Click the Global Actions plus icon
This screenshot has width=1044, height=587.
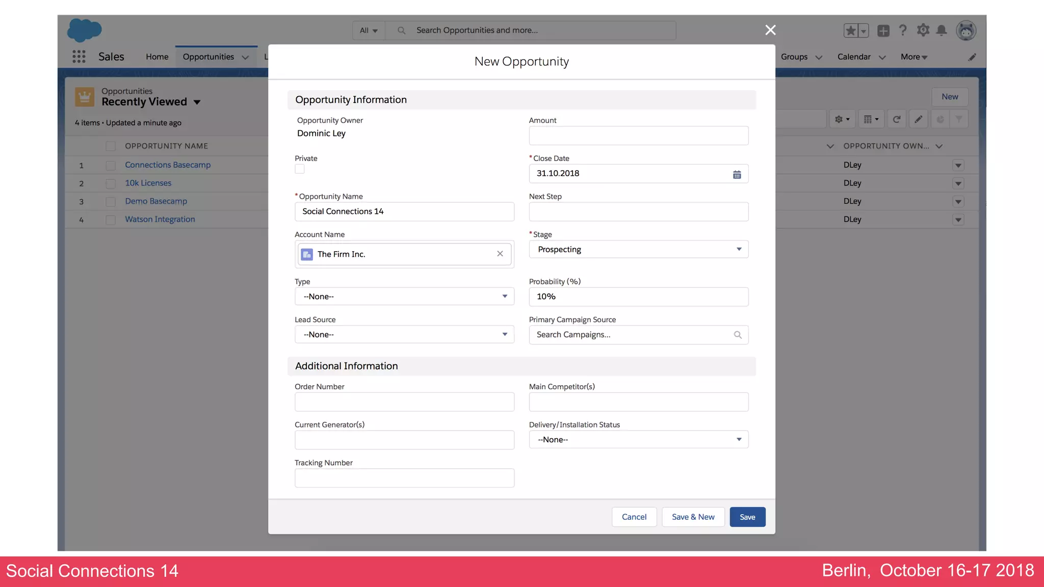[883, 31]
